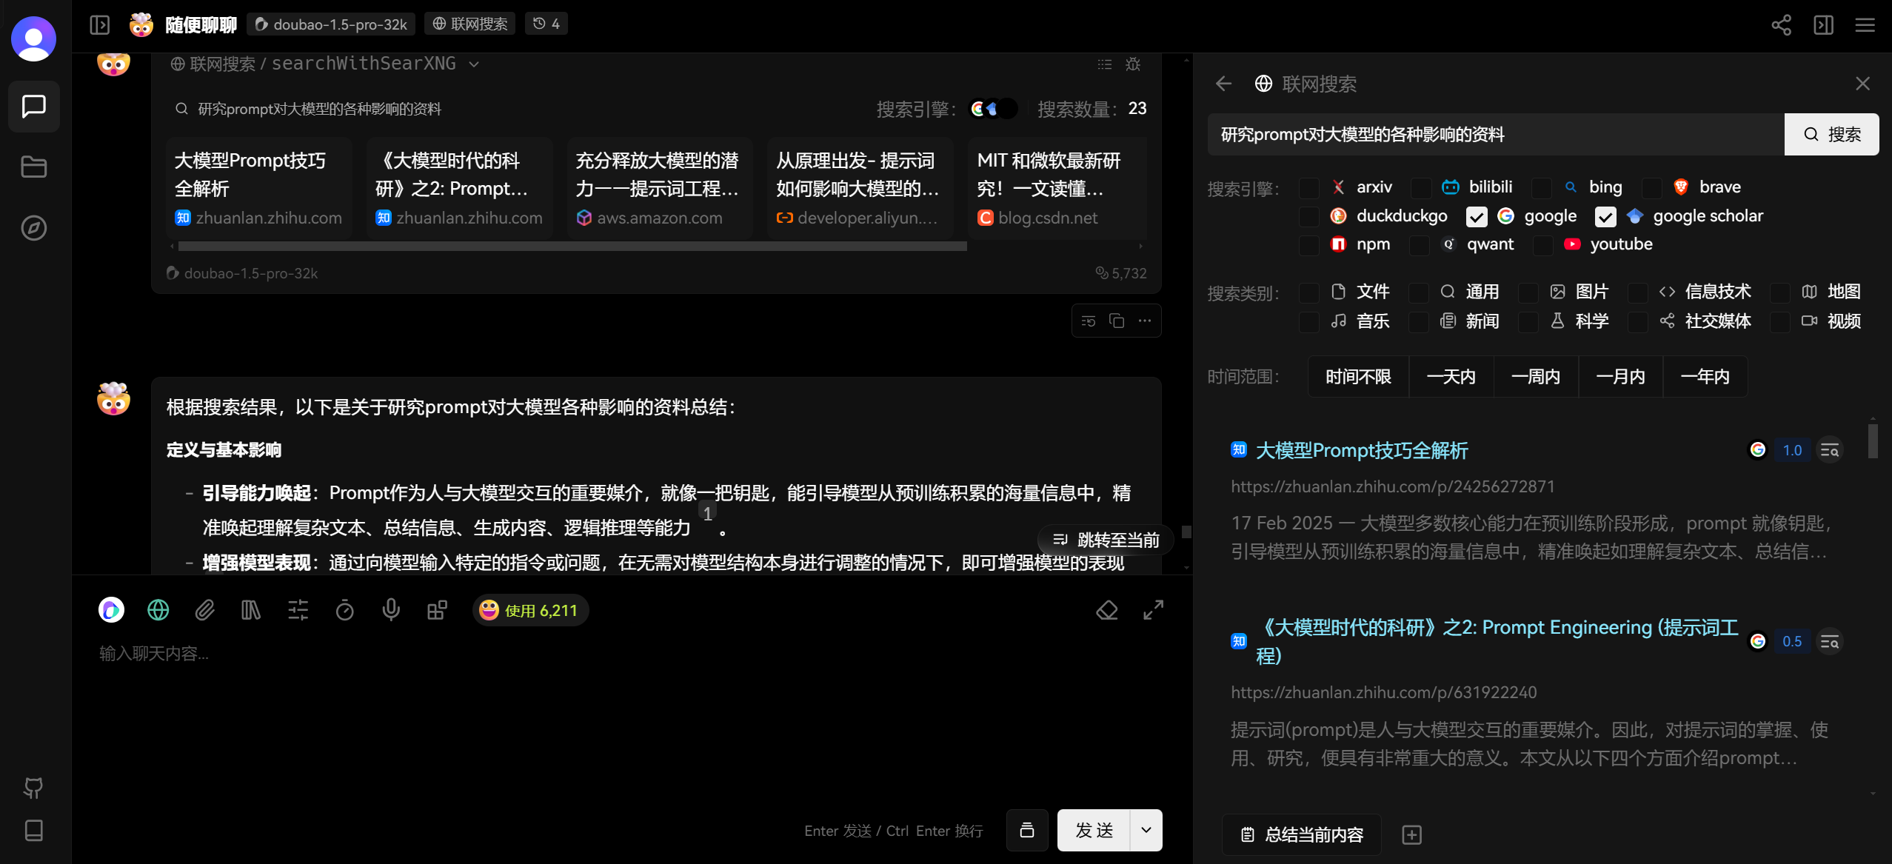The image size is (1892, 864).
Task: Focus the search query input in right panel
Action: point(1496,134)
